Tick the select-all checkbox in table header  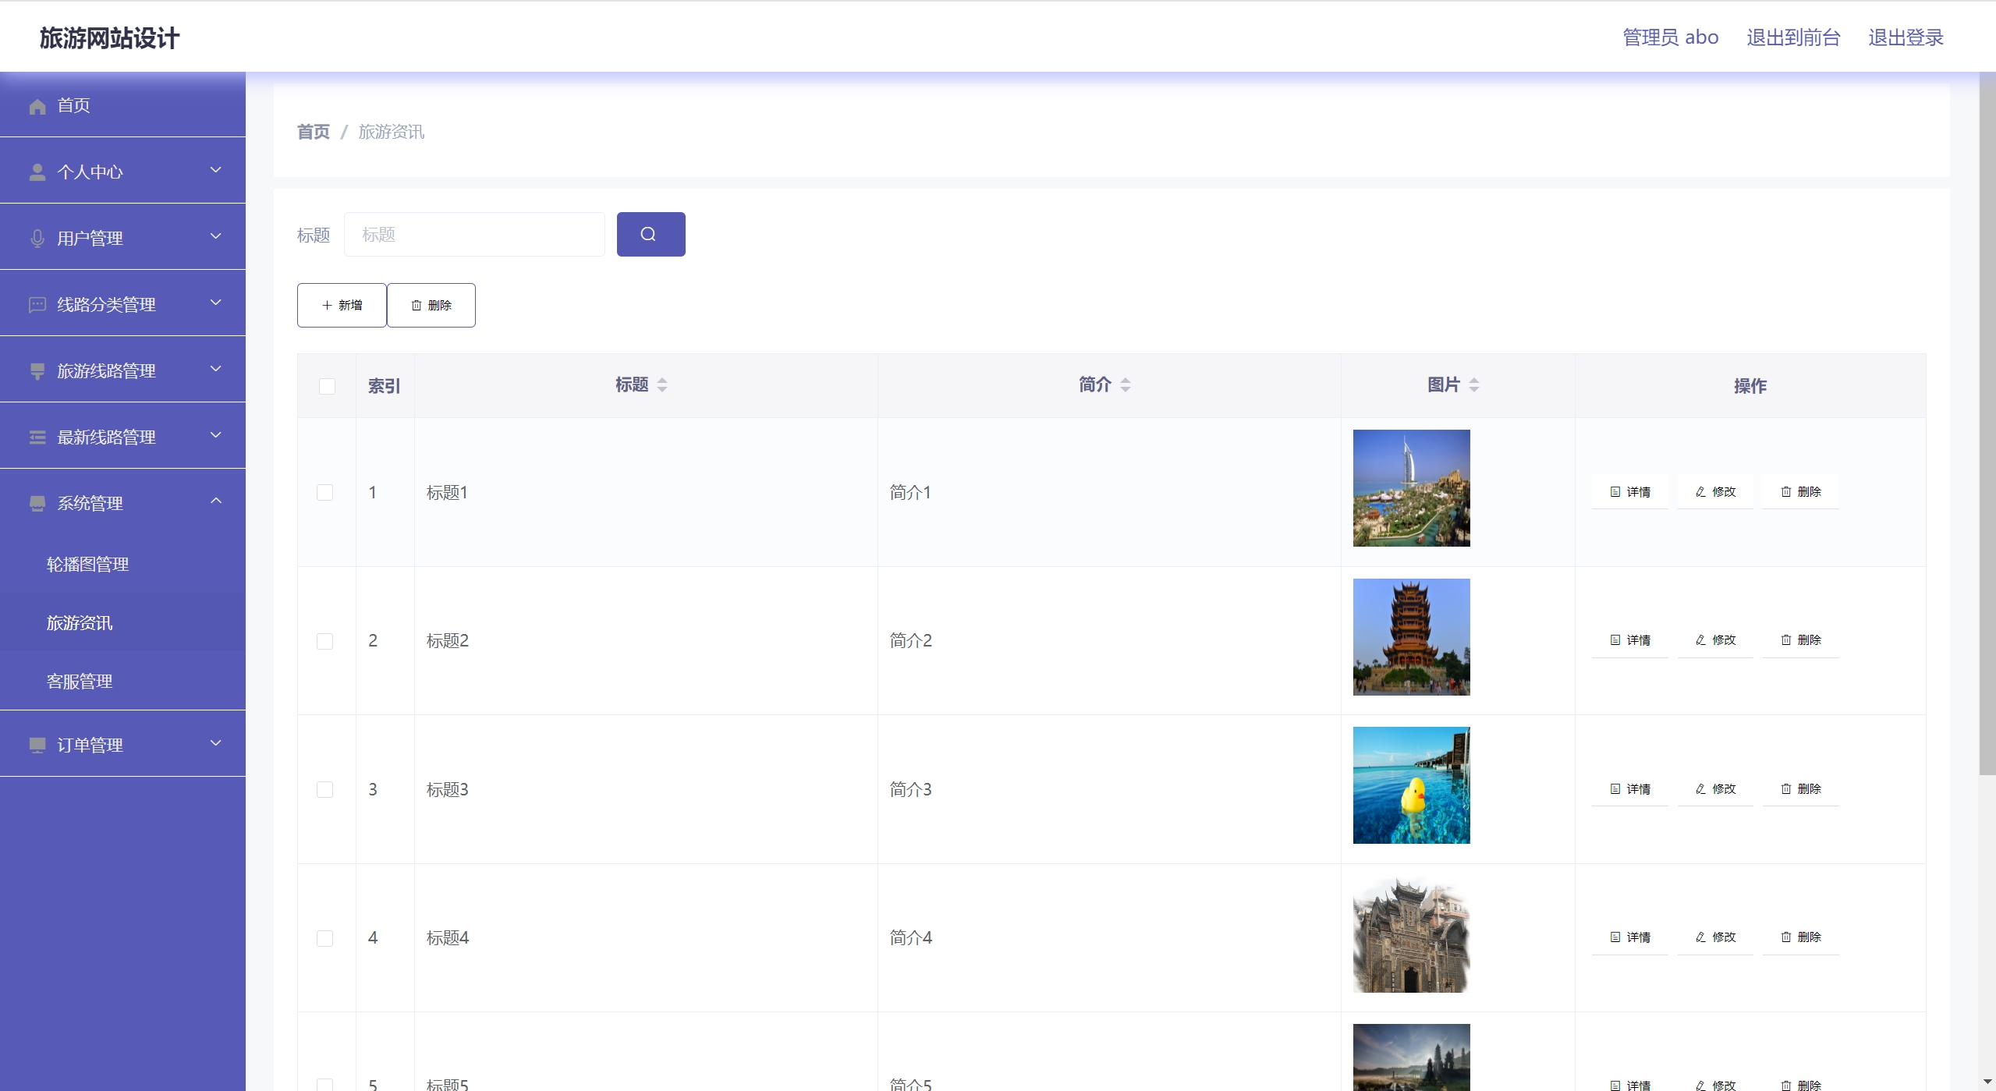click(x=327, y=386)
